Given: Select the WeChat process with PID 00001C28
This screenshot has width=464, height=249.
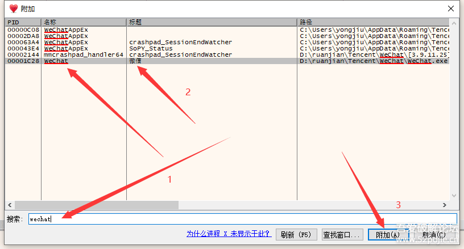Looking at the screenshot, I should pos(227,61).
